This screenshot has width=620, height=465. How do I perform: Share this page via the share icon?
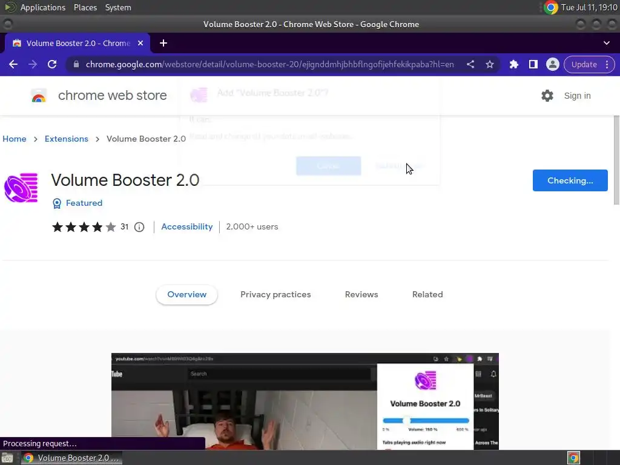[x=470, y=64]
